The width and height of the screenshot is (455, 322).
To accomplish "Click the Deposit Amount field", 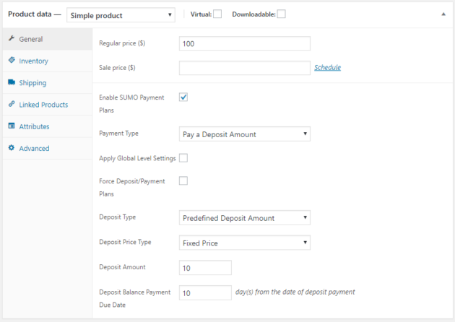I will pyautogui.click(x=205, y=267).
